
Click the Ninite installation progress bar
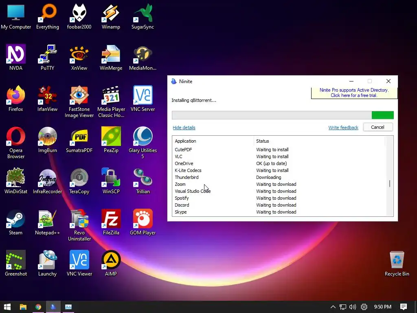coord(283,115)
